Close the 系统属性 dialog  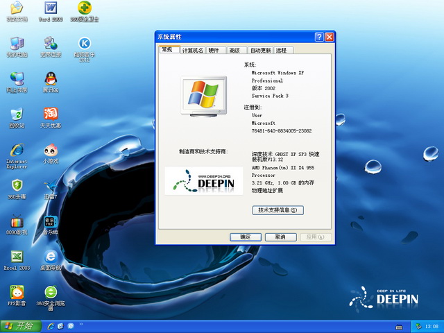pos(330,37)
